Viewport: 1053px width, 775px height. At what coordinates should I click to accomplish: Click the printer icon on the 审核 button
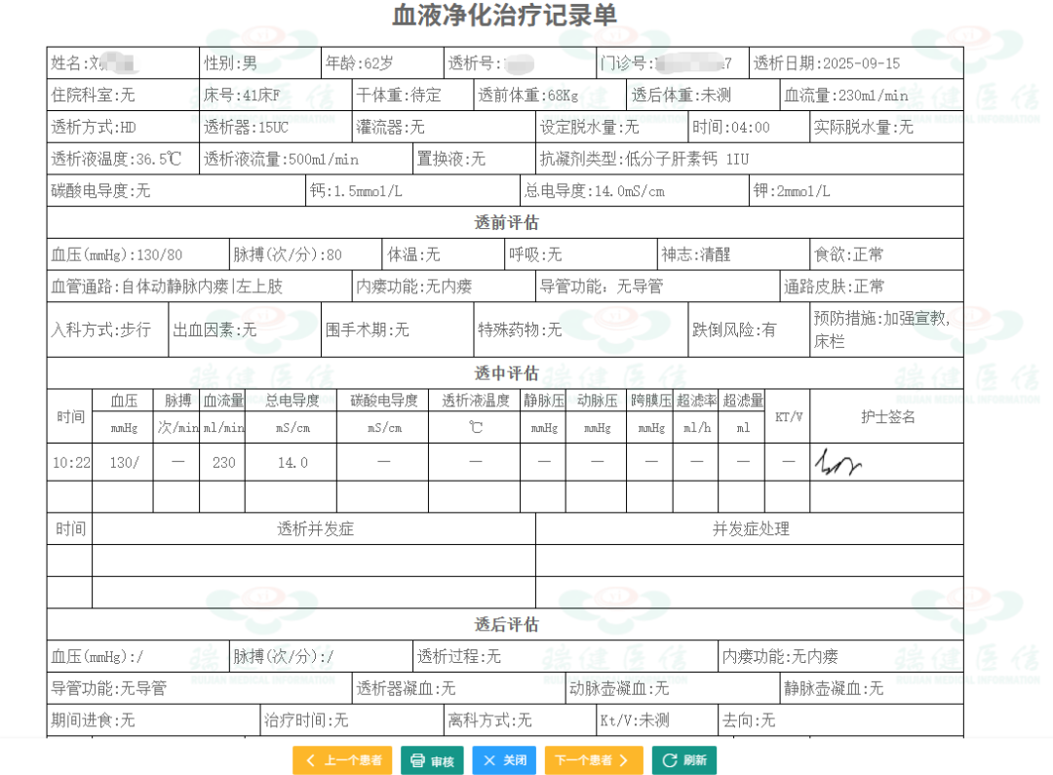417,760
